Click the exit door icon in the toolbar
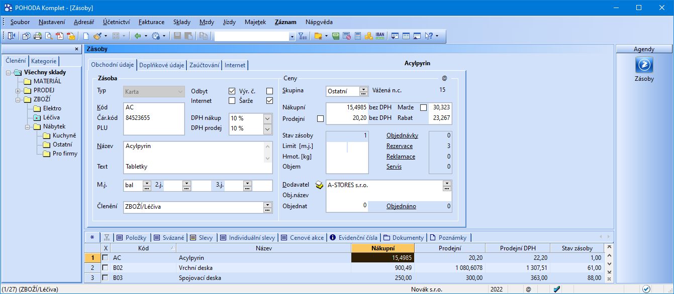The image size is (674, 294). (x=12, y=36)
